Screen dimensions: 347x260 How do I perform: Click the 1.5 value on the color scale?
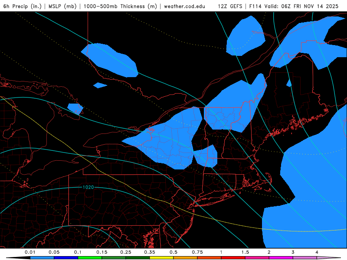pos(245,252)
